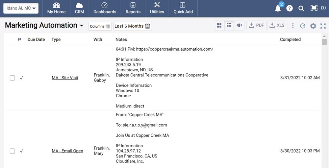The image size is (329, 168).
Task: Sort by Notes column header
Action: [x=121, y=39]
